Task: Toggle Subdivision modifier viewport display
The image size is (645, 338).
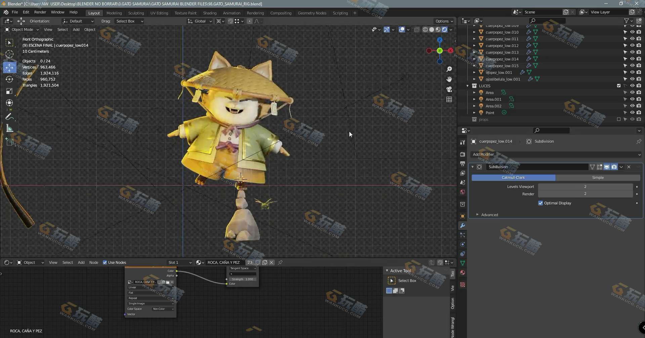Action: click(x=607, y=167)
